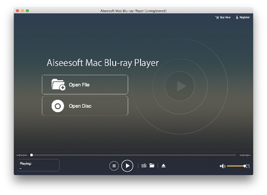Click the volume slider track
Image resolution: width=267 pixels, height=195 pixels.
click(236, 166)
